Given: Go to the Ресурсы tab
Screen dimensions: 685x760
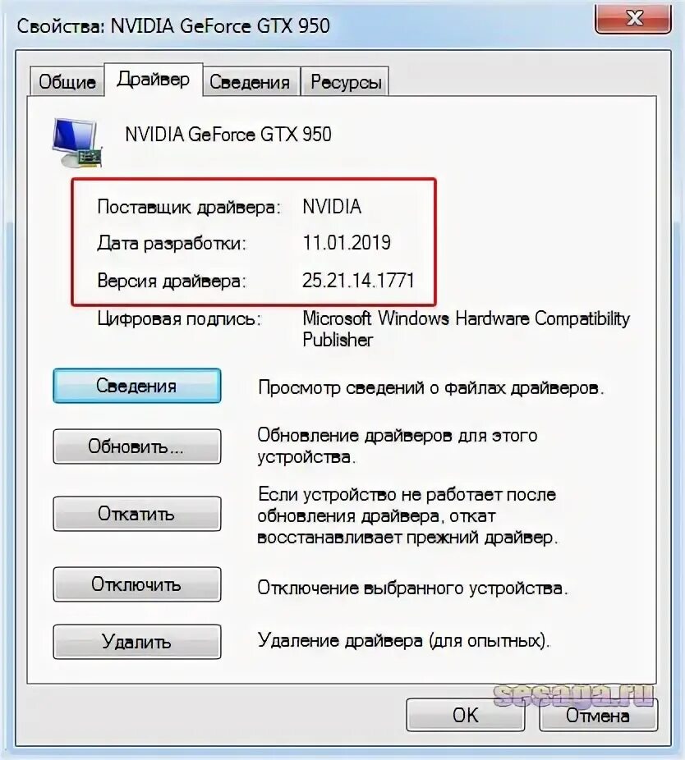Looking at the screenshot, I should point(346,81).
